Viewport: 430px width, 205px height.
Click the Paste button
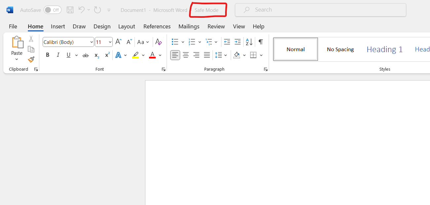click(x=17, y=46)
